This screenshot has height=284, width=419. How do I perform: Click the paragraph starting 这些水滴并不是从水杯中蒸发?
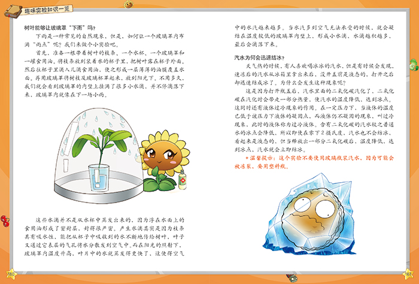pos(104,237)
